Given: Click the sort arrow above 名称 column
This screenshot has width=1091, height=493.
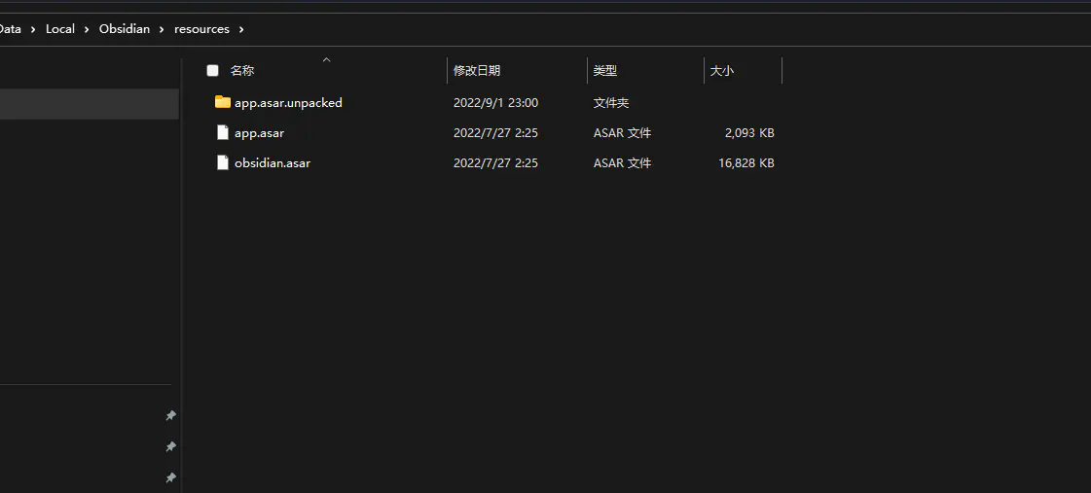Looking at the screenshot, I should [x=326, y=59].
